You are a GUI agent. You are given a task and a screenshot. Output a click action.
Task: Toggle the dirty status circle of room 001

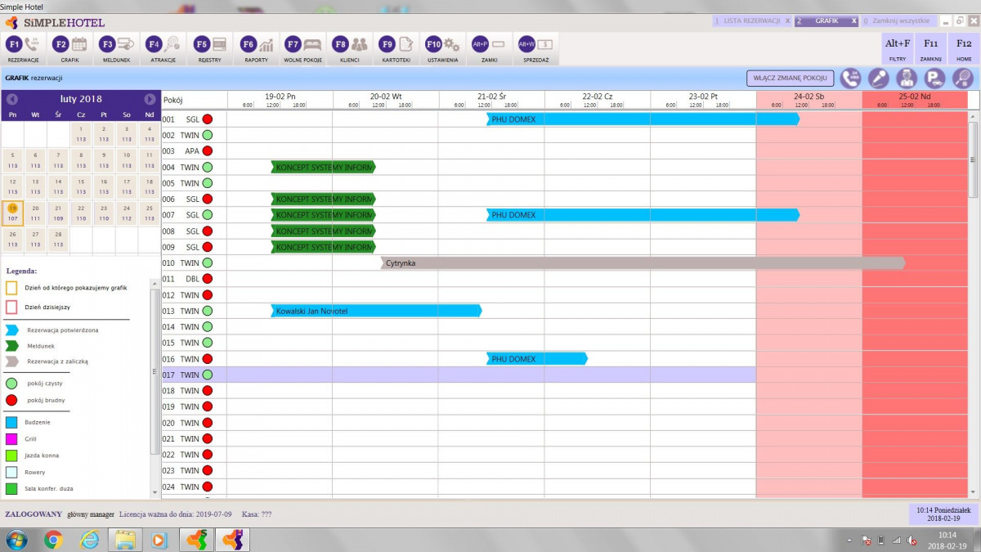(208, 119)
